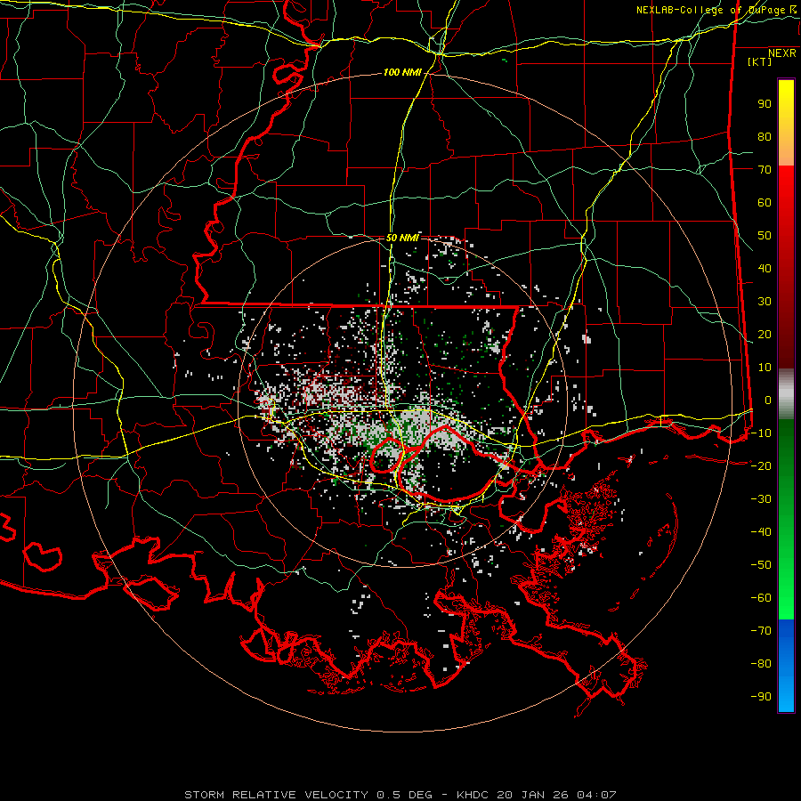The width and height of the screenshot is (801, 801).
Task: Click the -10 value on the velocity scale
Action: (x=761, y=433)
